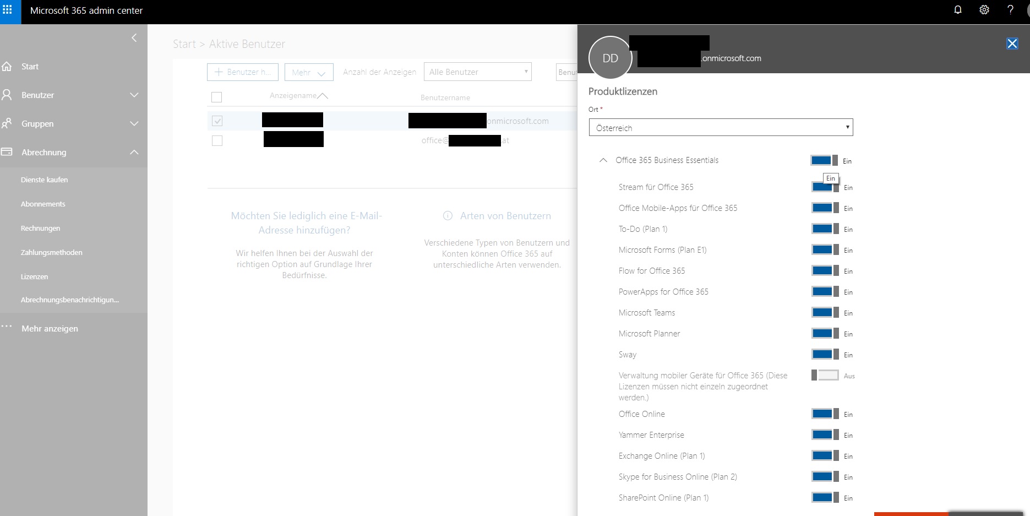The image size is (1030, 516).
Task: Enable Verwaltung mobiler Geräte switch
Action: pos(825,375)
